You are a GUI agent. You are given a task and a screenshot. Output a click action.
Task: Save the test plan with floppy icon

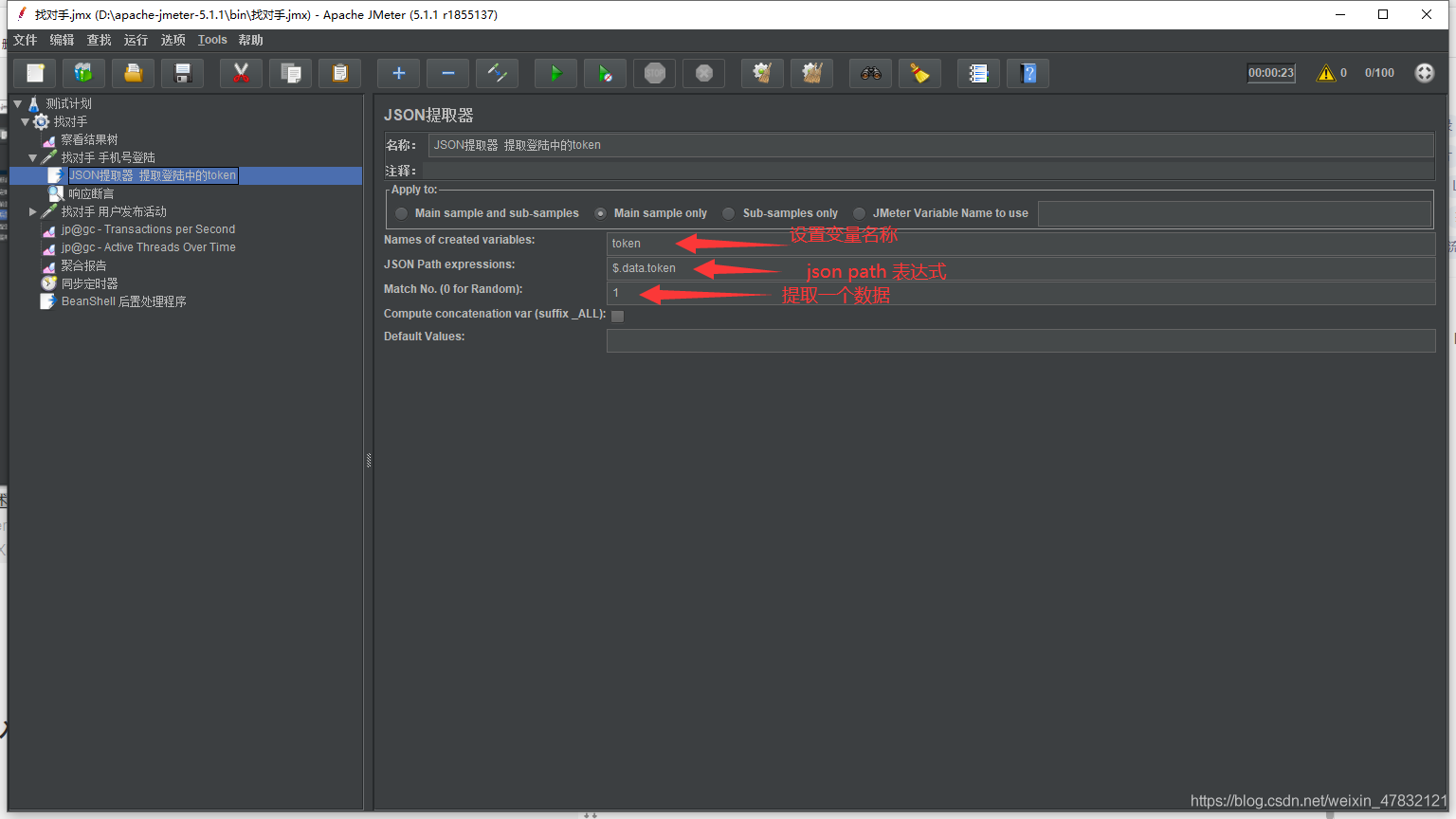[x=183, y=73]
